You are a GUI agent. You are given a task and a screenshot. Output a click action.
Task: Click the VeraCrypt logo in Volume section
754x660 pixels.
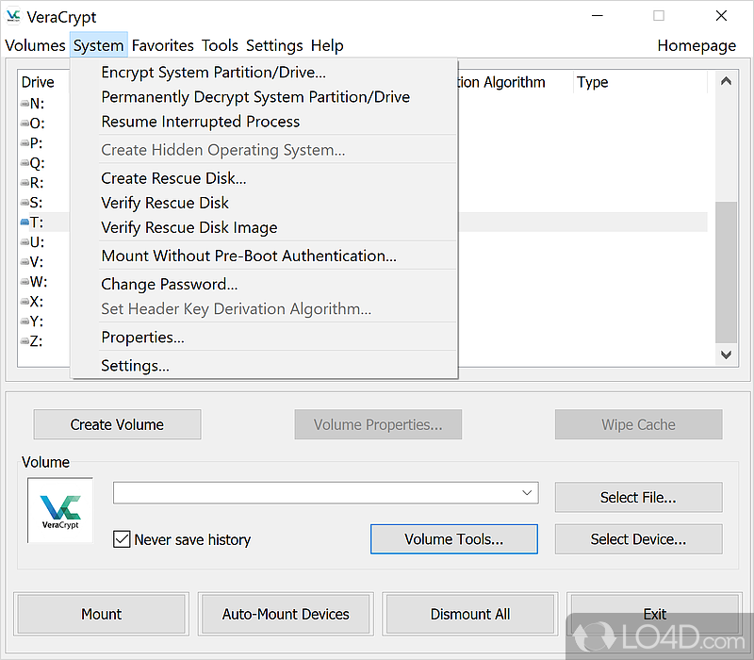point(60,510)
